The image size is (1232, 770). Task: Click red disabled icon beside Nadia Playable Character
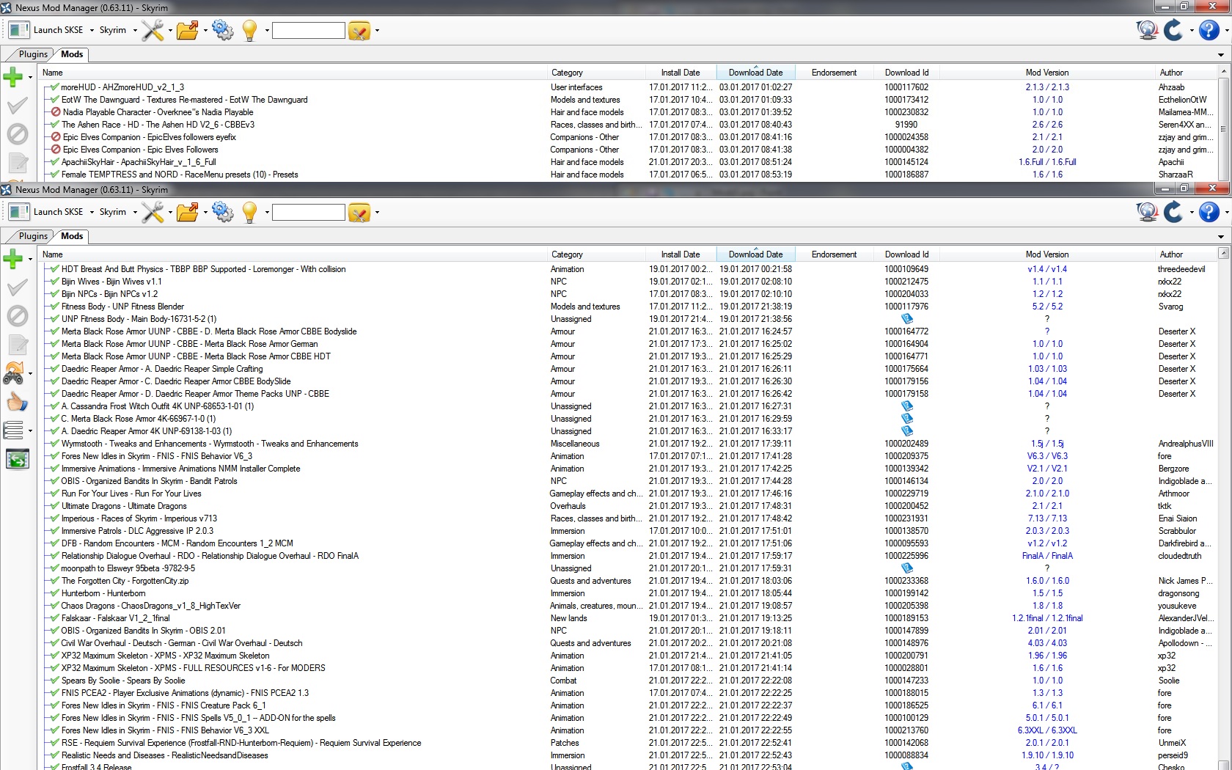(x=55, y=112)
